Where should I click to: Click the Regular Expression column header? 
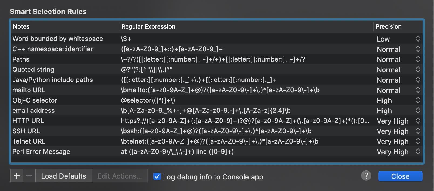(x=246, y=26)
